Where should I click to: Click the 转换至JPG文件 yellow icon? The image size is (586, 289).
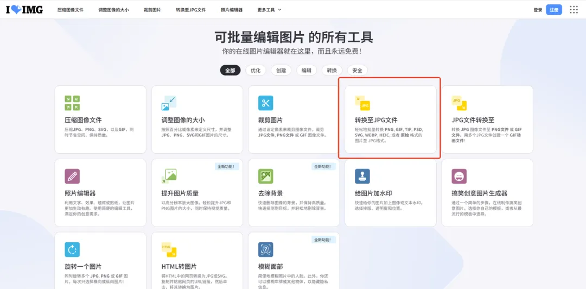(362, 103)
